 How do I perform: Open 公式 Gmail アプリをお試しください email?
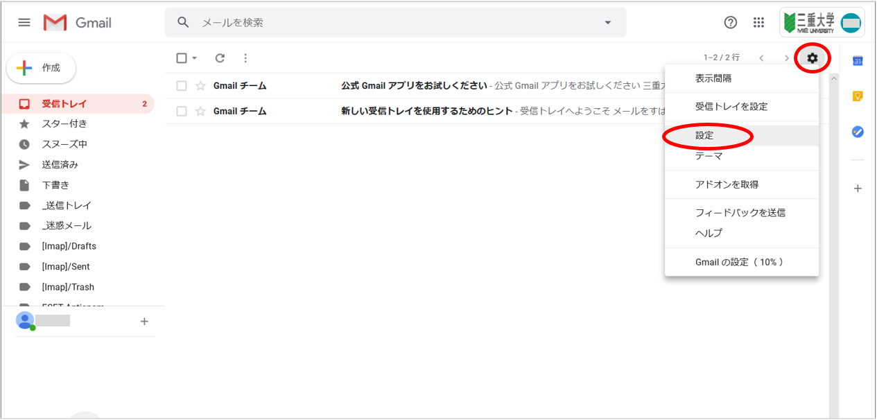pyautogui.click(x=414, y=86)
